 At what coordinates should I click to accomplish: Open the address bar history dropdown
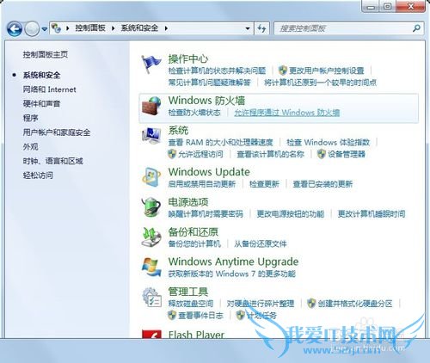(248, 28)
